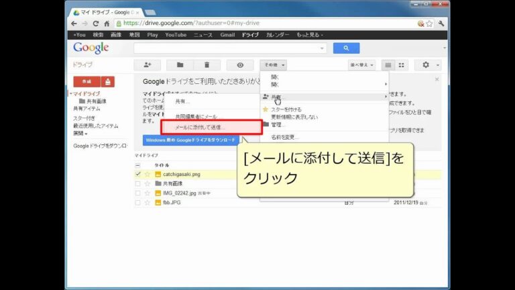Open Gmail link in top bar
The width and height of the screenshot is (515, 290).
227,35
